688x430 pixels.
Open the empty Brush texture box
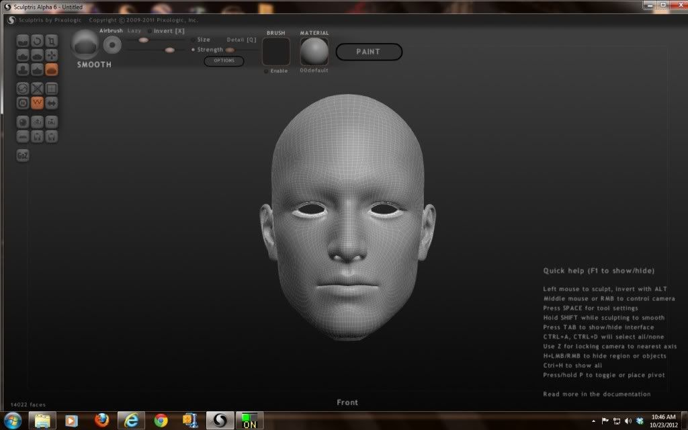[275, 52]
